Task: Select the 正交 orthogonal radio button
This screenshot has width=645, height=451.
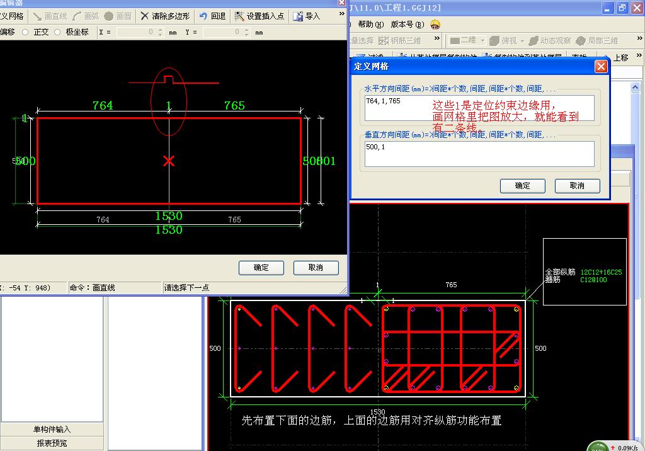Action: (x=25, y=32)
